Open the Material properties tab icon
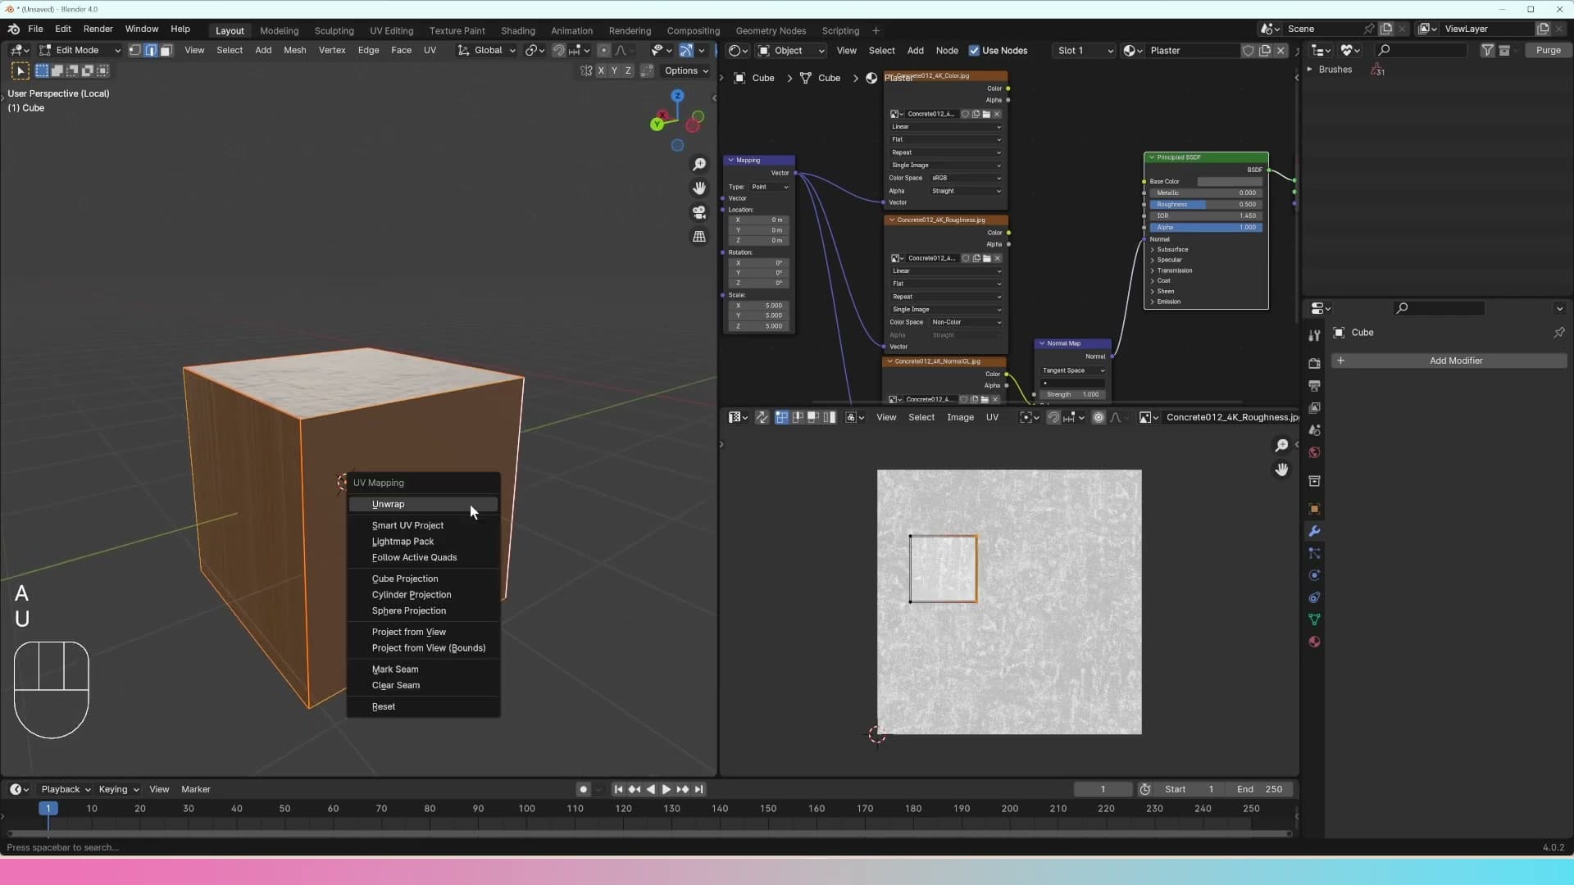The height and width of the screenshot is (885, 1574). coord(1314,642)
